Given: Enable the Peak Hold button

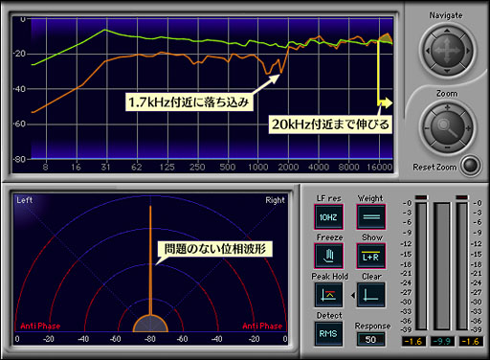Looking at the screenshot, I should tap(328, 295).
